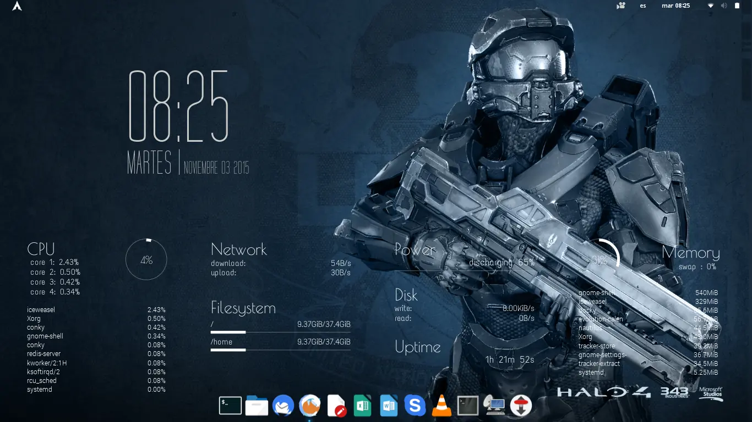Click the 'conky' process at 0.42%

[x=36, y=327]
